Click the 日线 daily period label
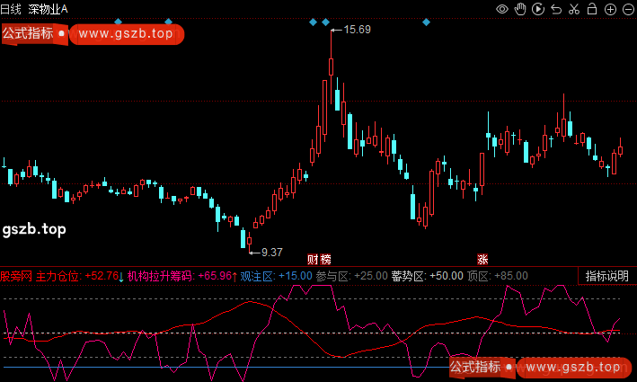This screenshot has height=382, width=637. point(13,9)
